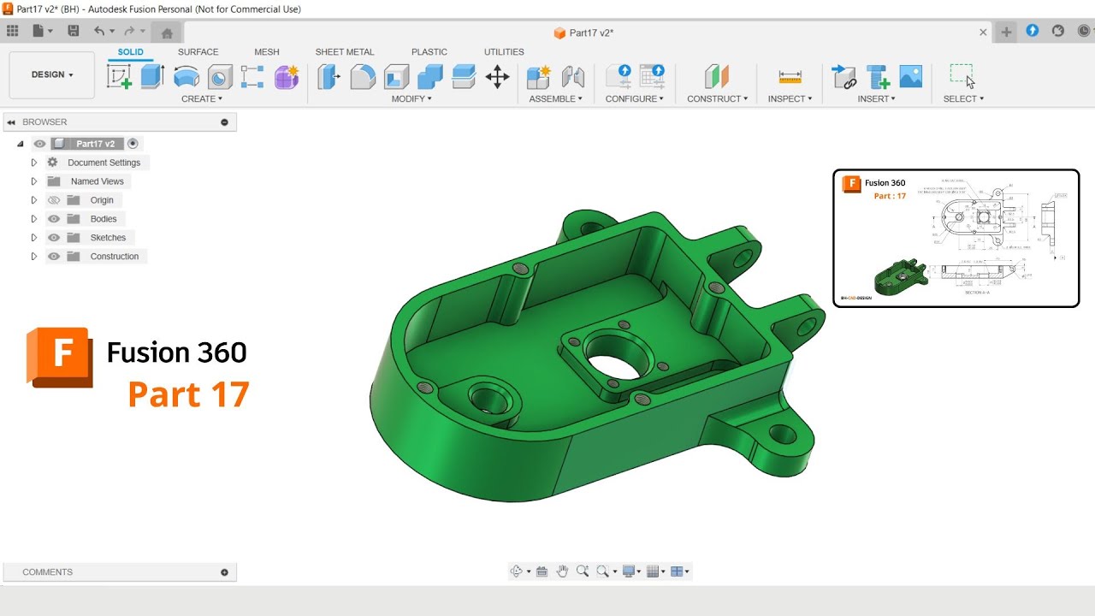
Task: Select the Shell tool
Action: (x=396, y=77)
